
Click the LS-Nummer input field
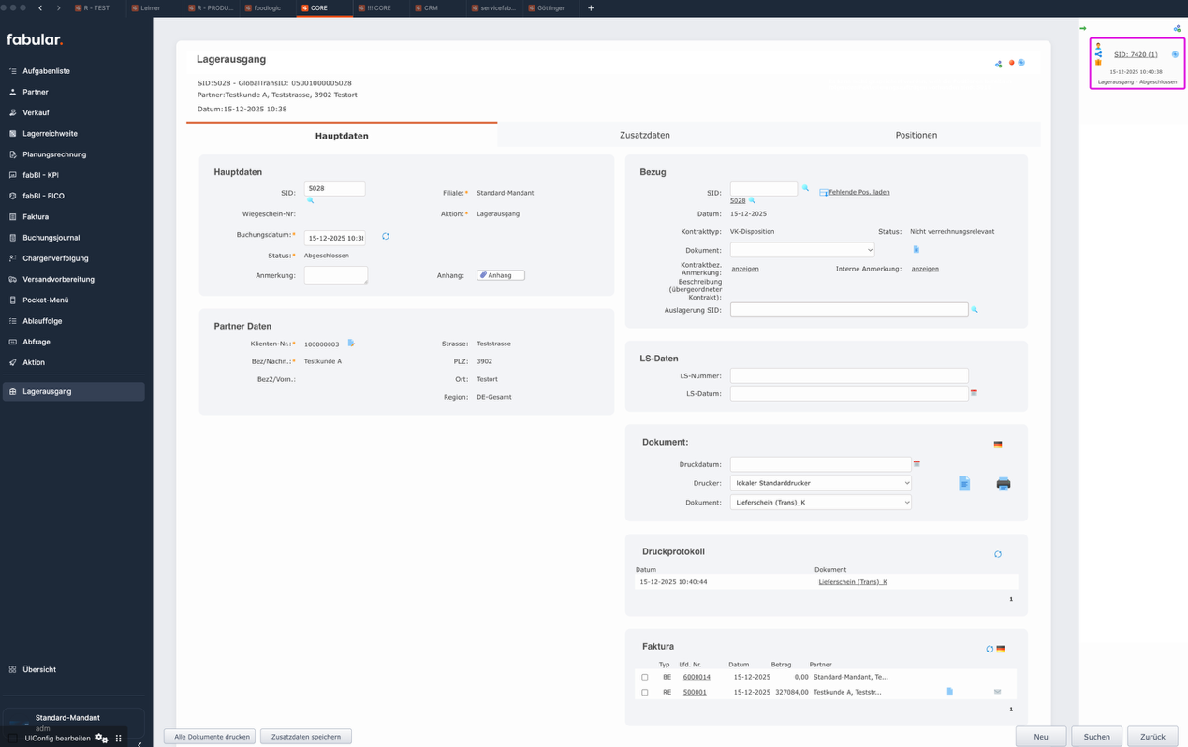pos(848,375)
